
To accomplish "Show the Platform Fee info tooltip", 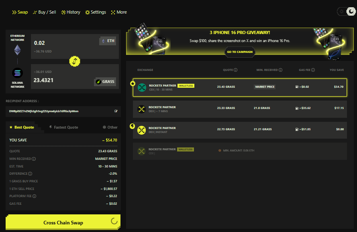I will coord(35,196).
